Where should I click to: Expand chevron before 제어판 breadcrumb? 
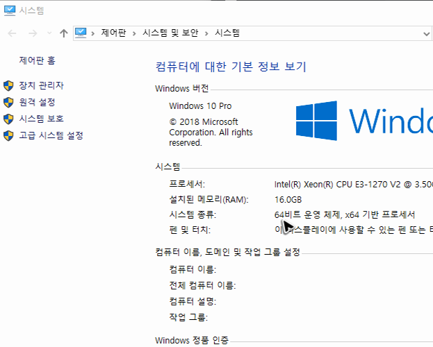[93, 33]
